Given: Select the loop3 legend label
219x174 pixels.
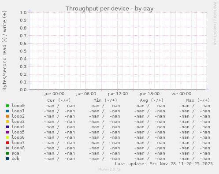Looking at the screenshot, I should click(x=18, y=122).
